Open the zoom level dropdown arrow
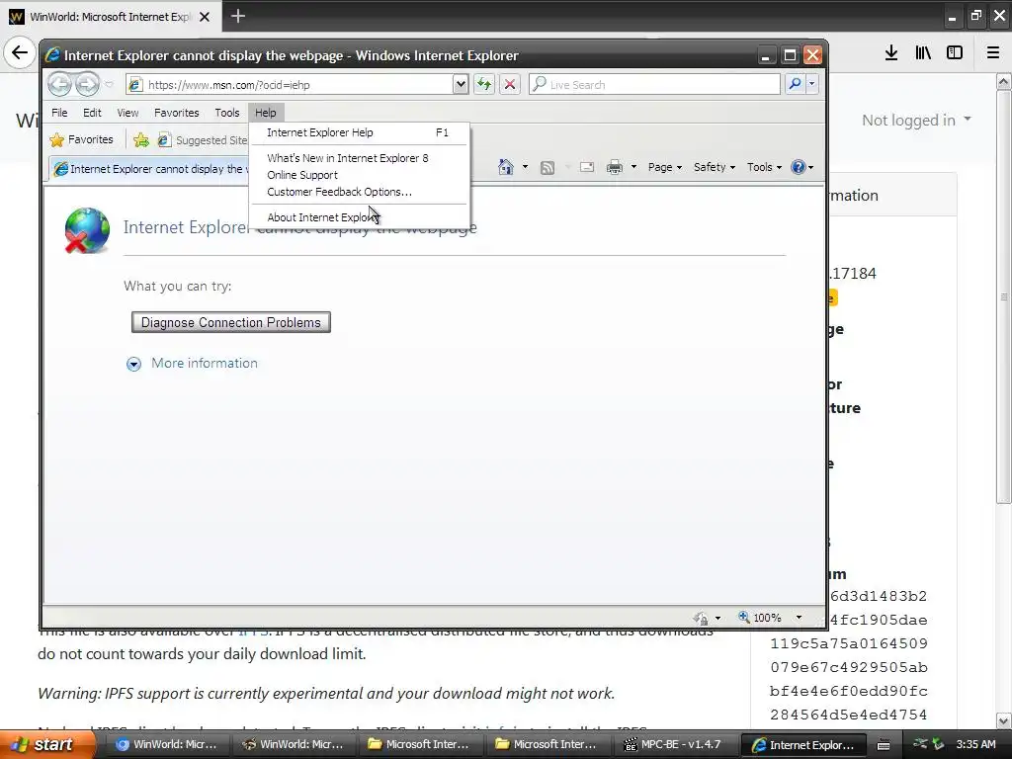This screenshot has height=759, width=1012. coord(799,618)
